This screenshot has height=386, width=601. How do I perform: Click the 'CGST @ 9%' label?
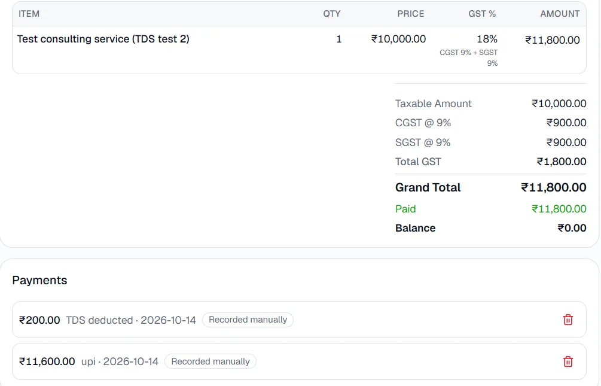click(423, 123)
